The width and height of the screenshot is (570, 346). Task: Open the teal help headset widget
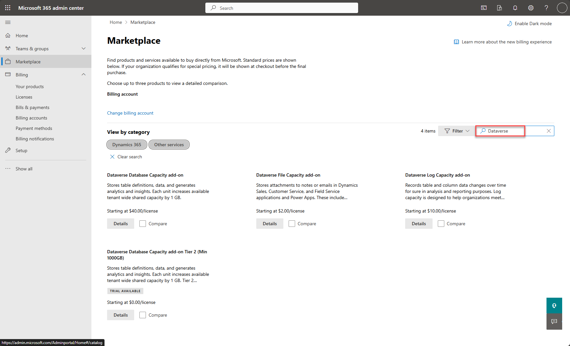pyautogui.click(x=554, y=306)
